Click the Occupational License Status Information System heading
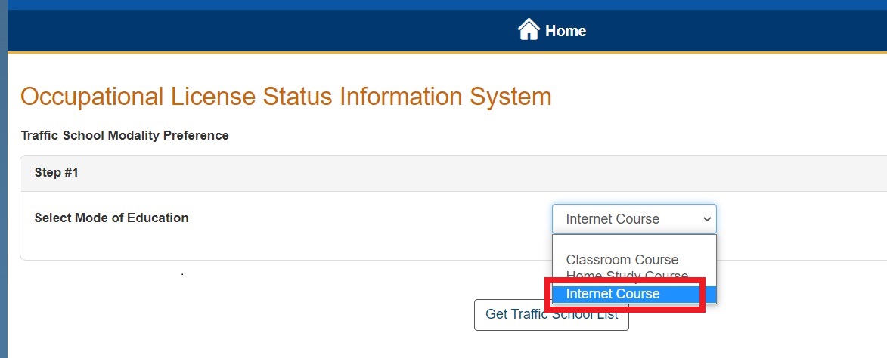The height and width of the screenshot is (358, 887). pyautogui.click(x=286, y=97)
